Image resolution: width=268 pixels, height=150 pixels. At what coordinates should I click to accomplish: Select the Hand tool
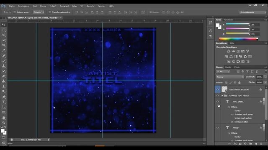(x=4, y=117)
